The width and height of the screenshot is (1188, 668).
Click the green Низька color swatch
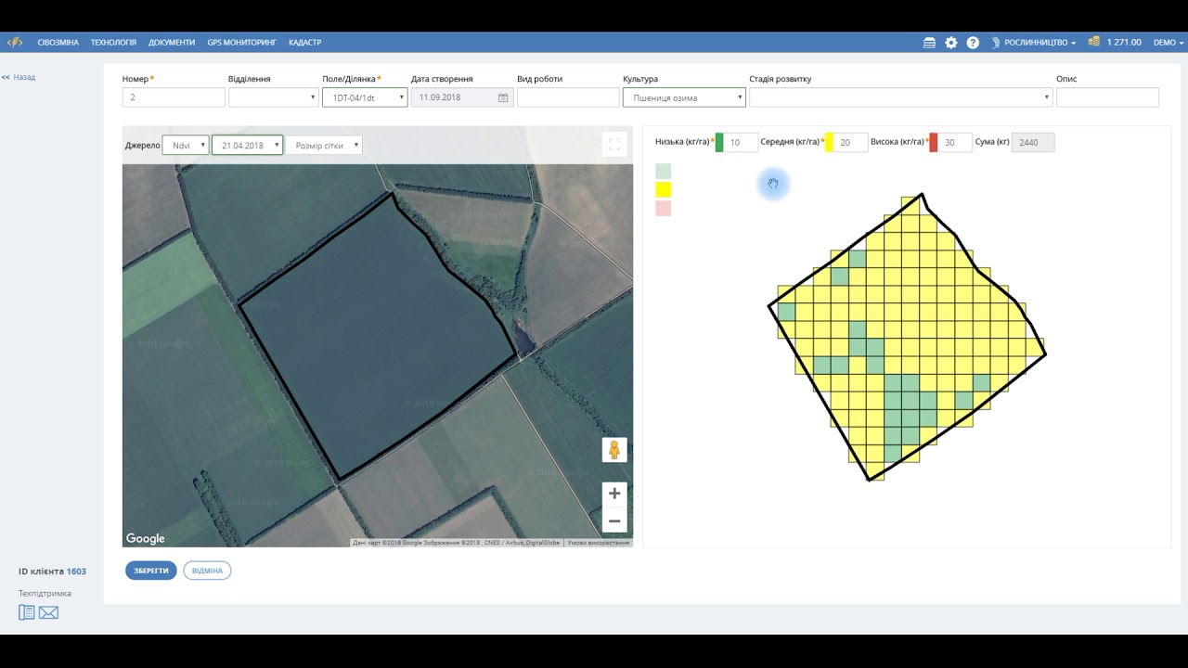tap(719, 143)
